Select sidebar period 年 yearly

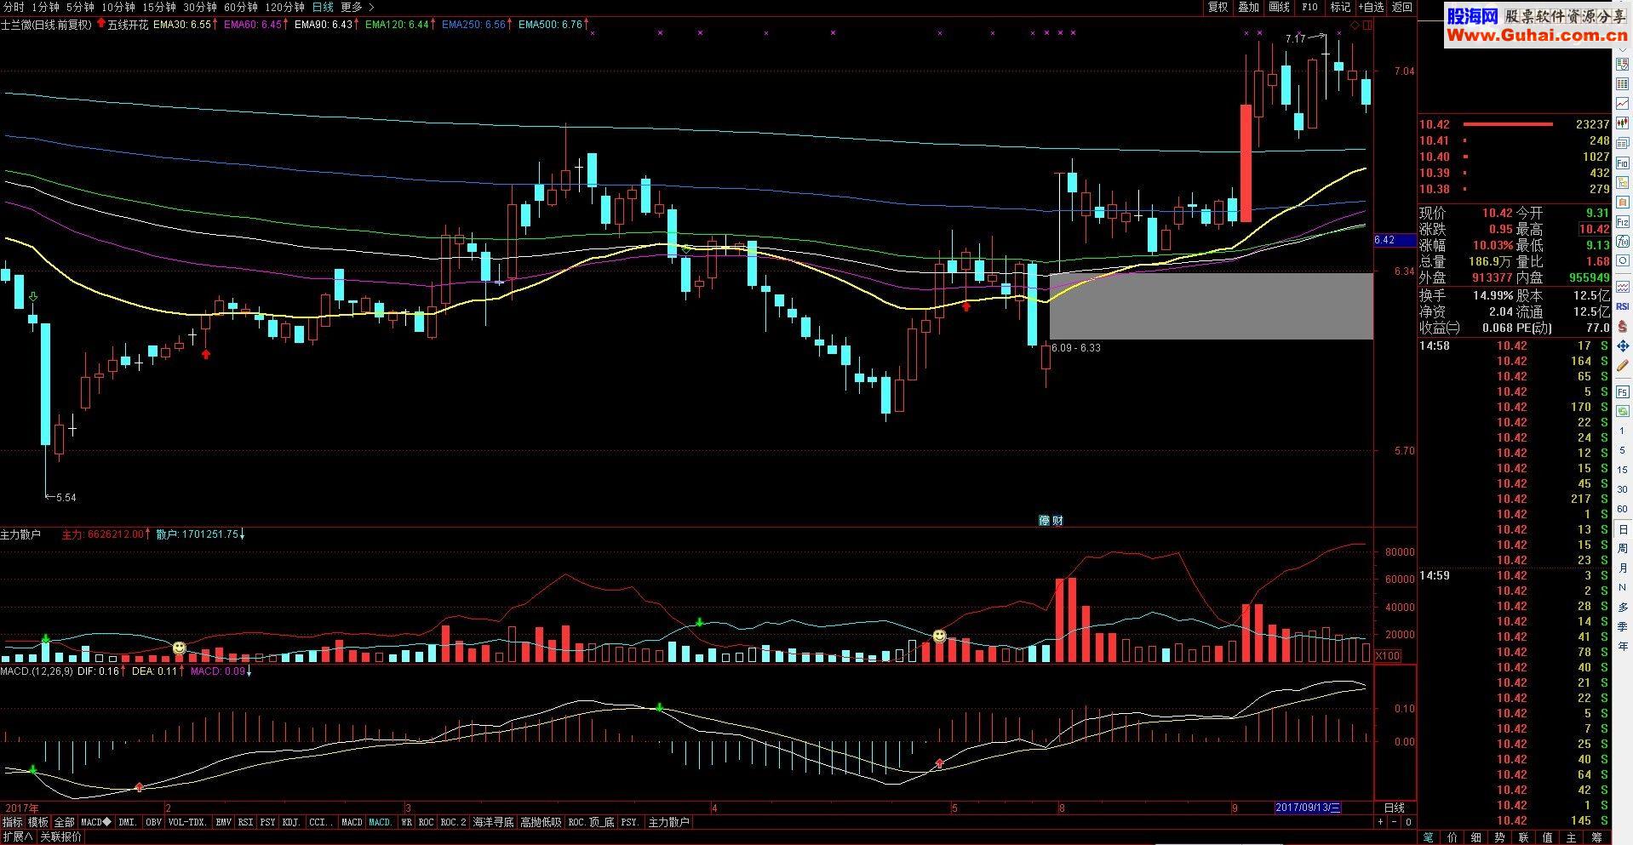pos(1623,647)
